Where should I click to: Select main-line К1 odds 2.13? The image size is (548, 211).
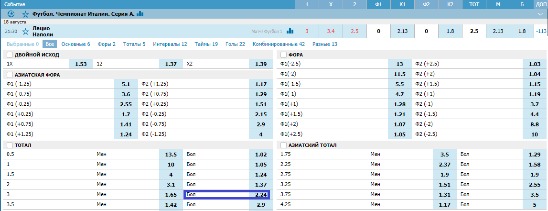(402, 31)
